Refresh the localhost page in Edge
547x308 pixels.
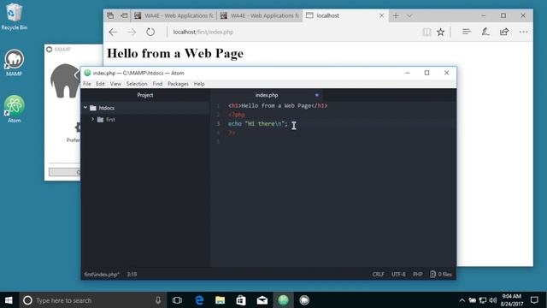pyautogui.click(x=150, y=33)
